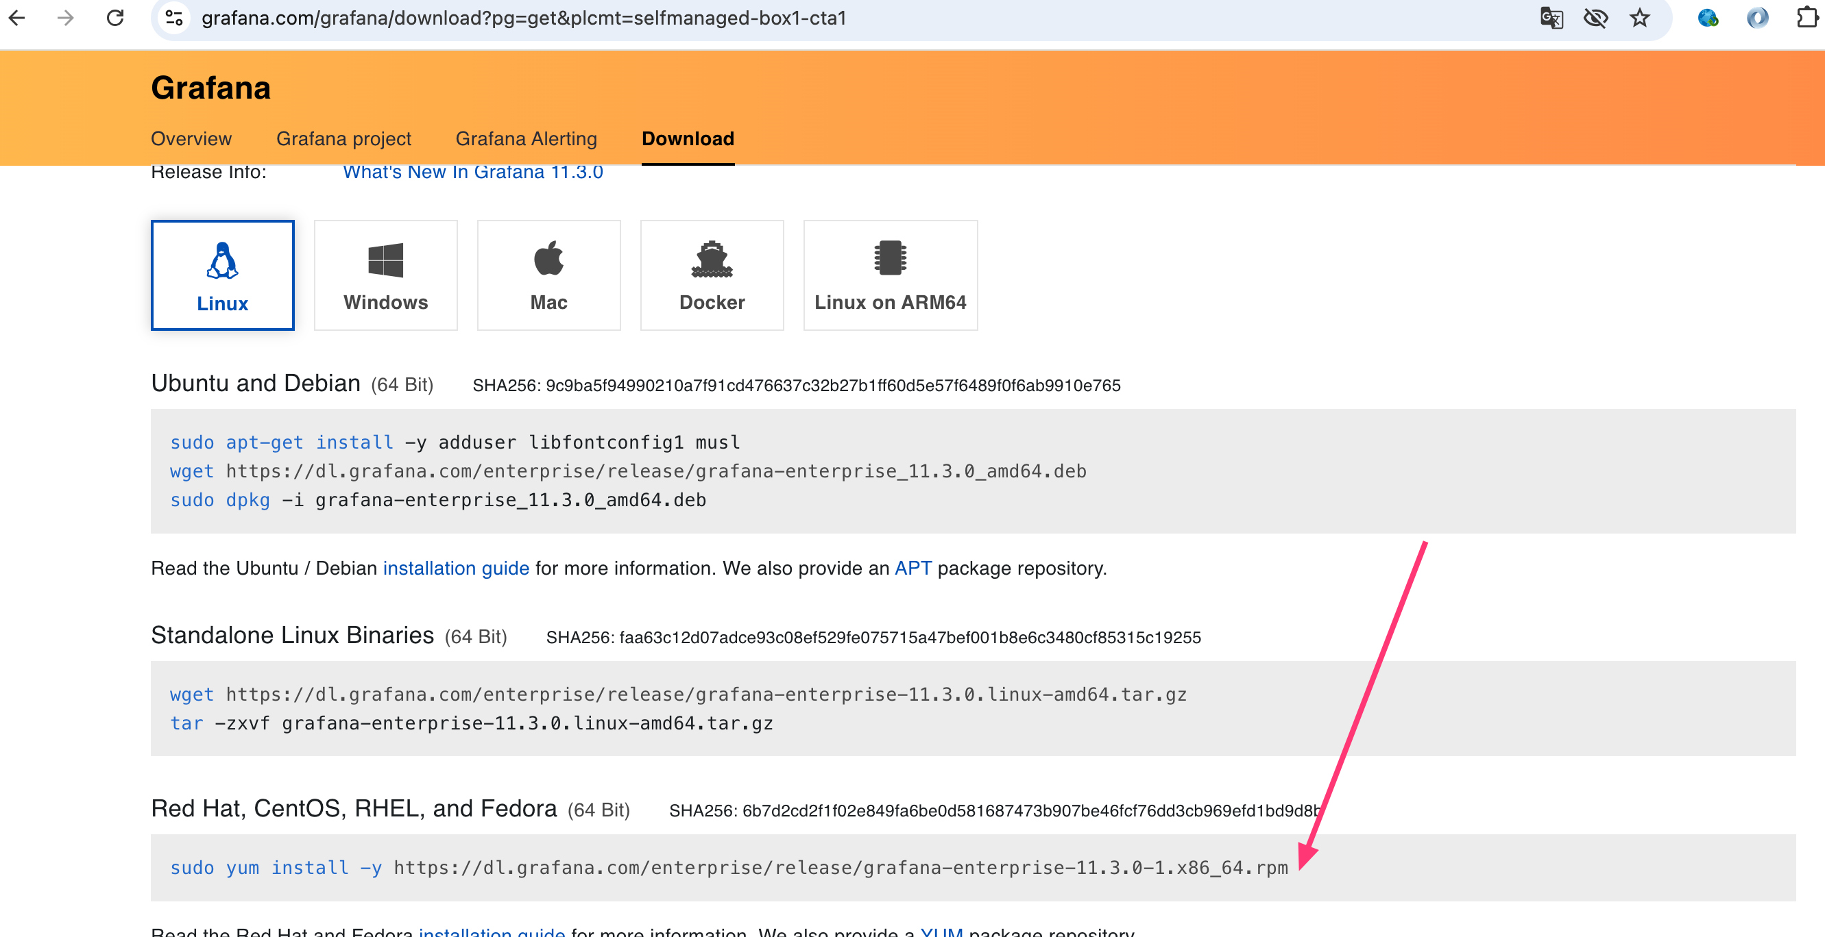This screenshot has height=937, width=1825.
Task: Open the blue circular extension icon
Action: click(1758, 18)
